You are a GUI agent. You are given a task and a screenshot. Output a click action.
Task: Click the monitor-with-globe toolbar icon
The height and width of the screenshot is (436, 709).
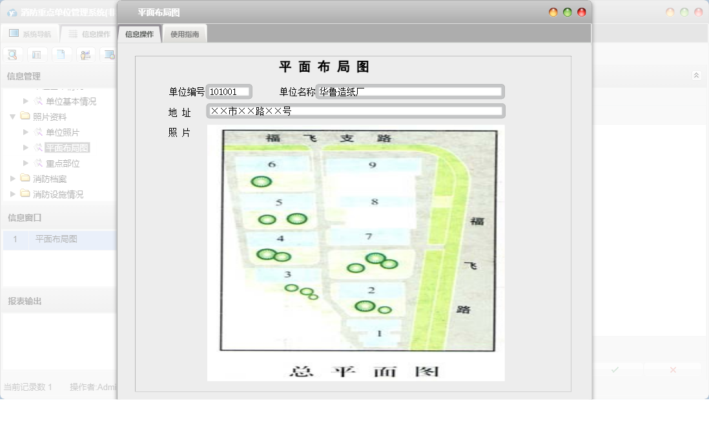(110, 54)
